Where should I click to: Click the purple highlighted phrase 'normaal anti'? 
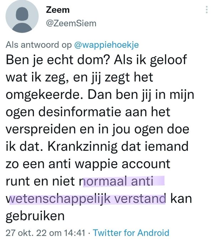[x=118, y=181]
